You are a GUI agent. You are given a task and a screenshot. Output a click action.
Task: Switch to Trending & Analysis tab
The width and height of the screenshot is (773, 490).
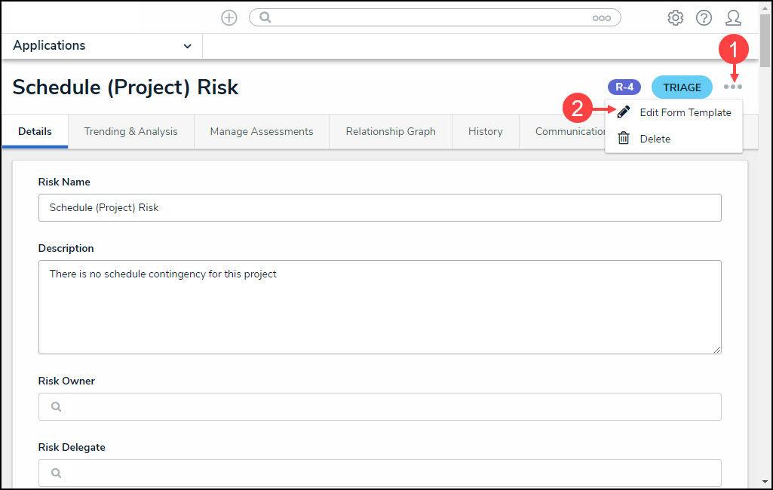pyautogui.click(x=131, y=131)
